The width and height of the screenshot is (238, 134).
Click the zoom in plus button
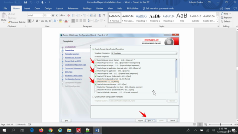point(231,124)
